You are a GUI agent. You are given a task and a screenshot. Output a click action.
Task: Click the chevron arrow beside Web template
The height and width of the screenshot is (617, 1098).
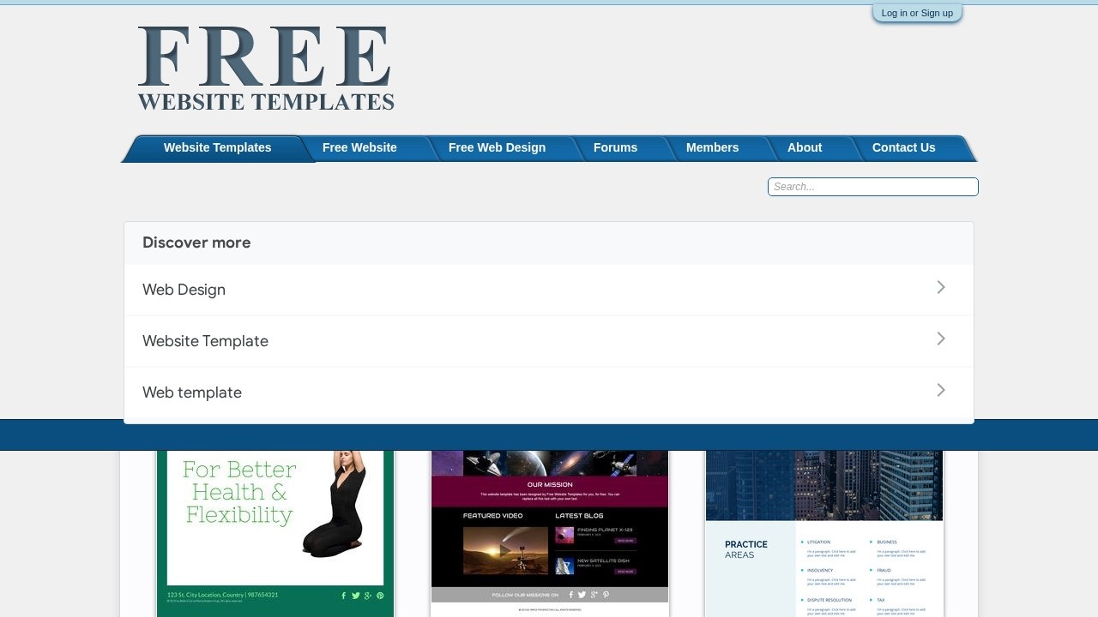pyautogui.click(x=941, y=391)
